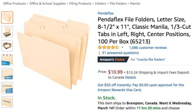Open the Pendaflex brand link
The image size is (196, 111).
point(105,13)
